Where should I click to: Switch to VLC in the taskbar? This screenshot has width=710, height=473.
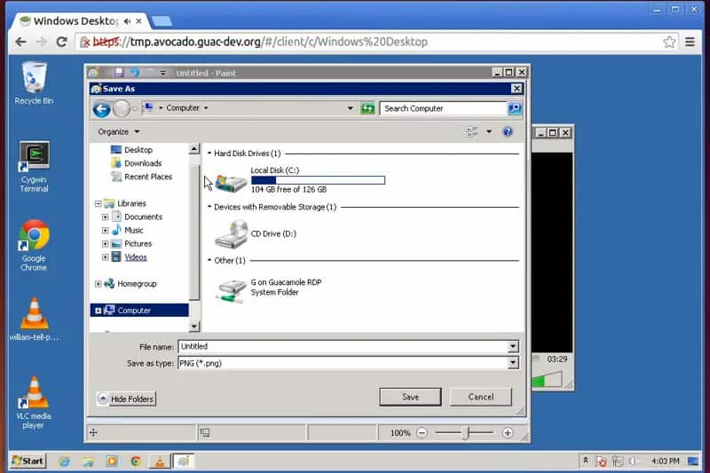160,461
